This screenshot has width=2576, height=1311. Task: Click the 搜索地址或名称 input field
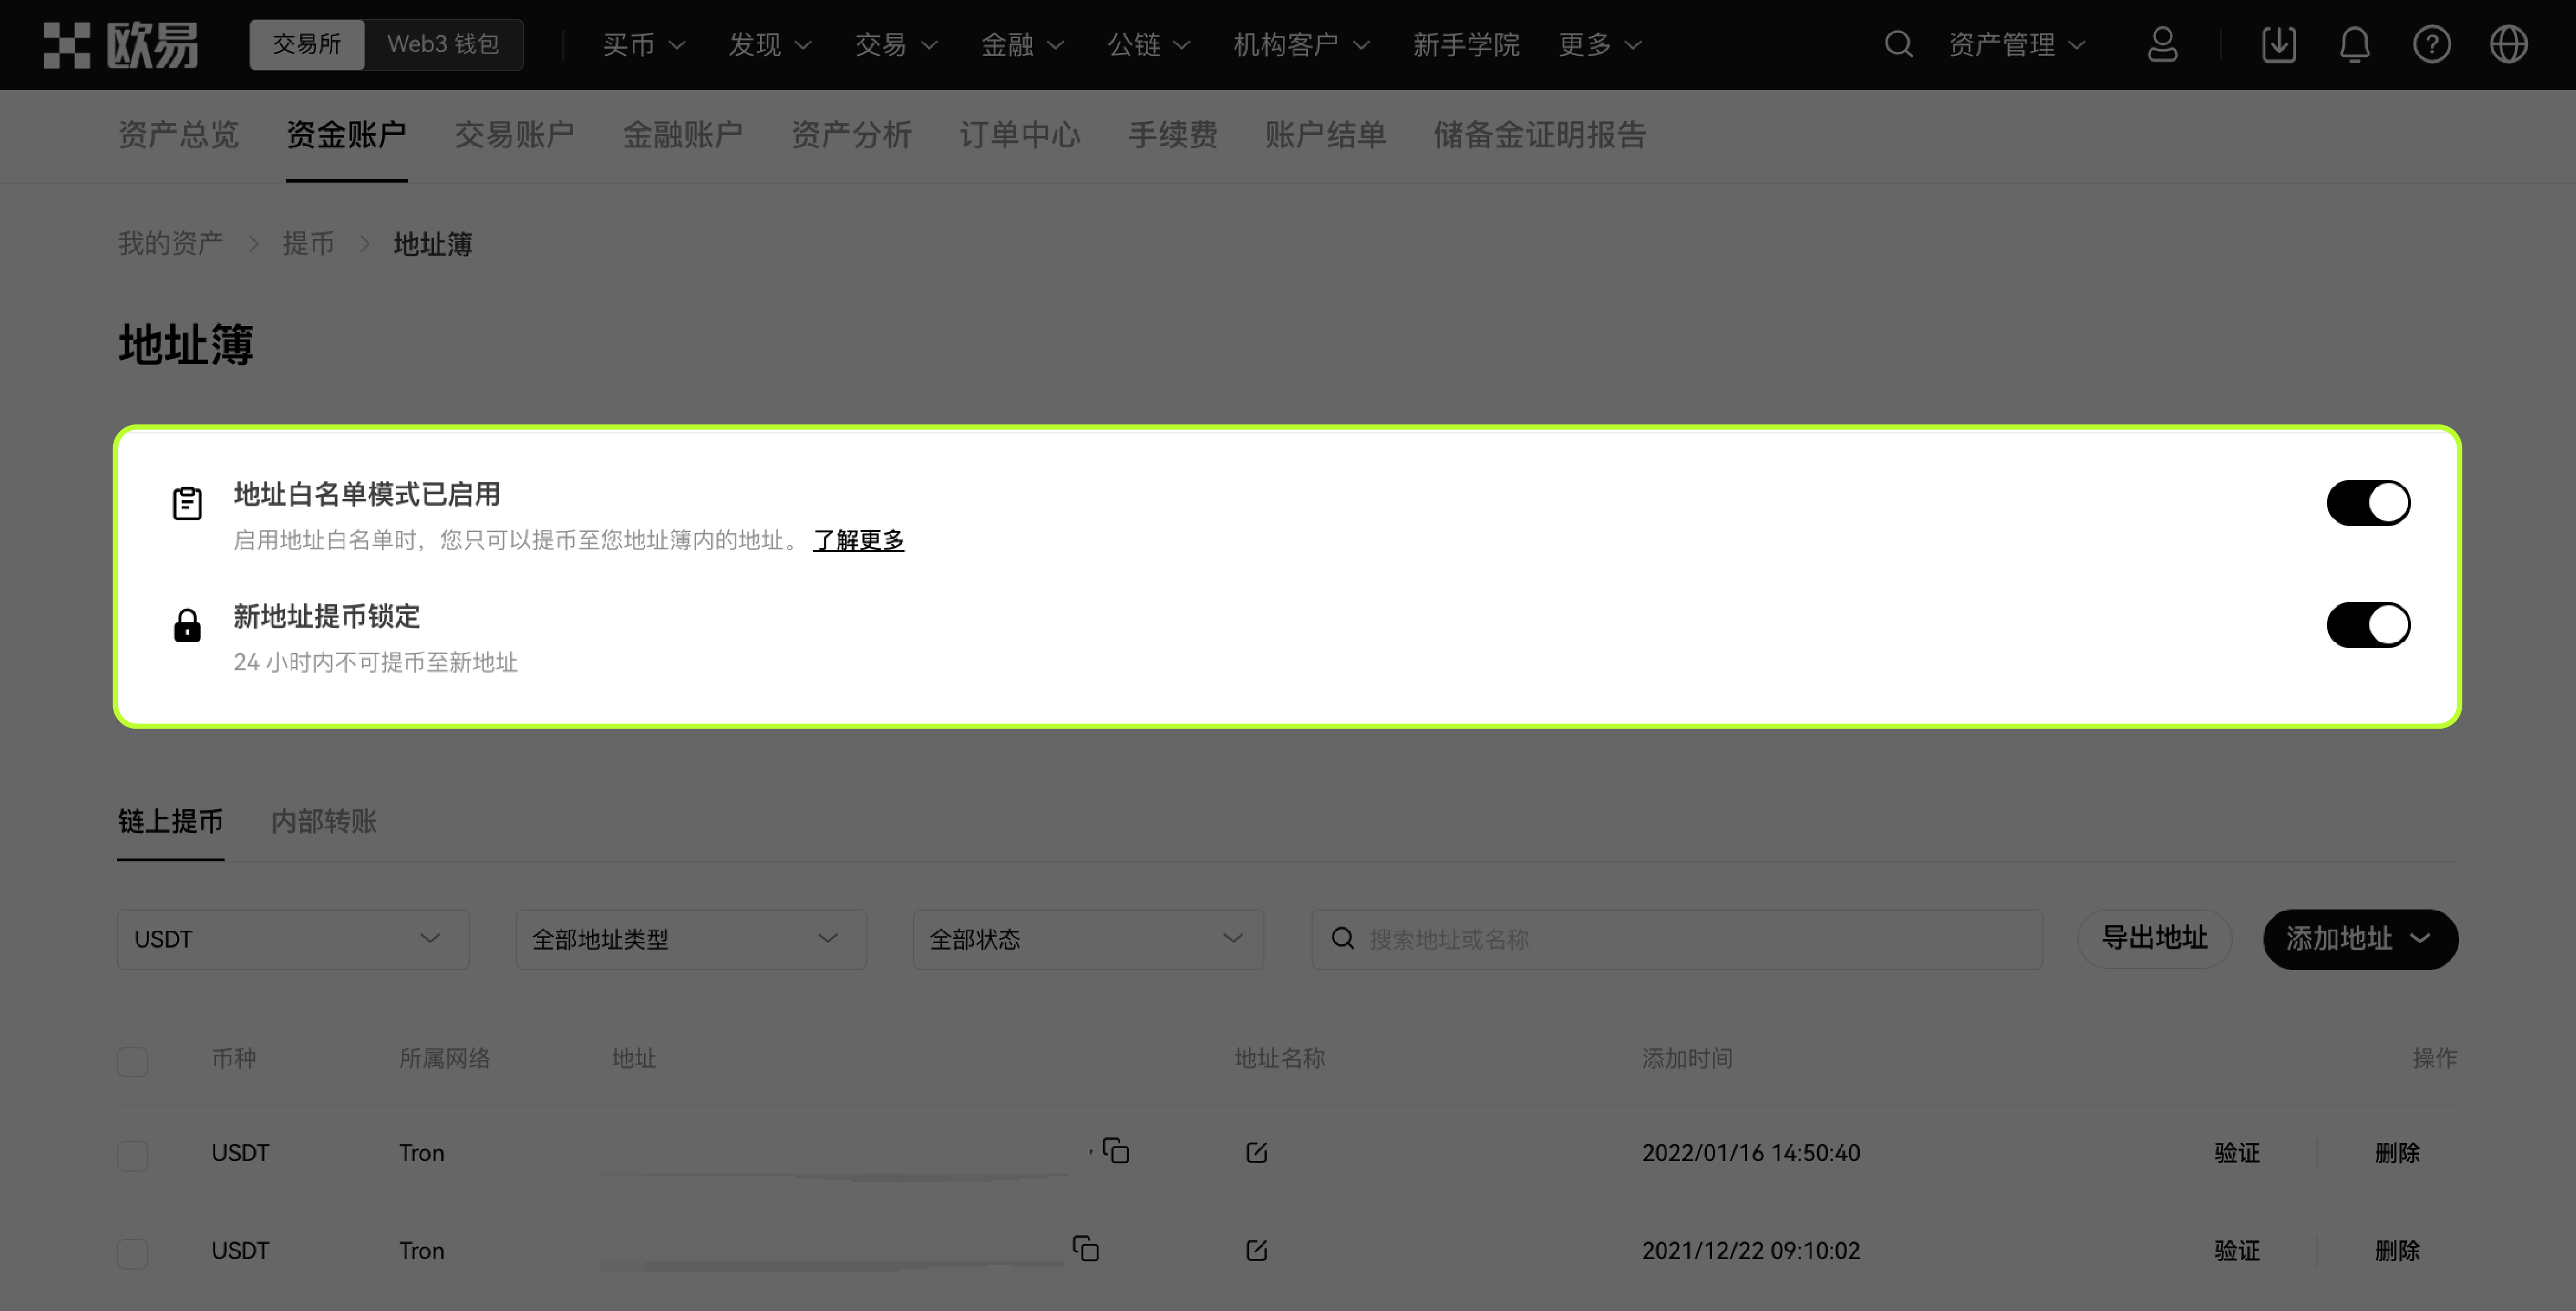pyautogui.click(x=1677, y=938)
